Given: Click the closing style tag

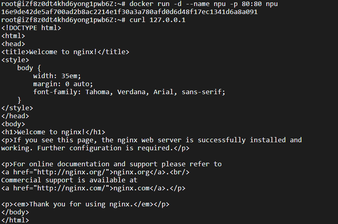Looking at the screenshot, I should click(17, 108).
